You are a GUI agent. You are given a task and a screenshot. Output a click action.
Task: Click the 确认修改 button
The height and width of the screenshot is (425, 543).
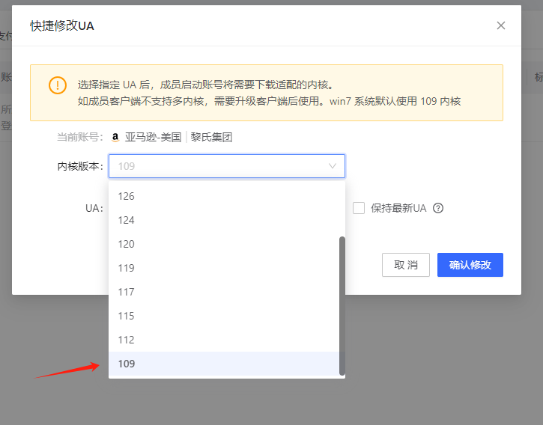pos(470,265)
